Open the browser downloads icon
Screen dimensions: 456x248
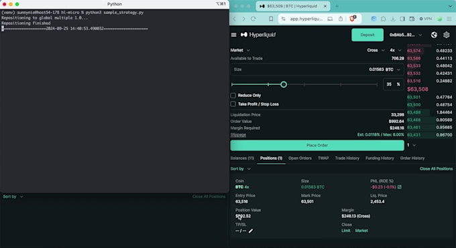click(392, 19)
